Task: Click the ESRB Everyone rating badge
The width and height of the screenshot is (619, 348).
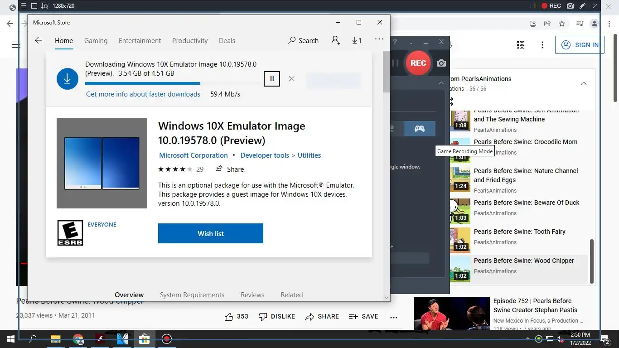Action: [70, 233]
